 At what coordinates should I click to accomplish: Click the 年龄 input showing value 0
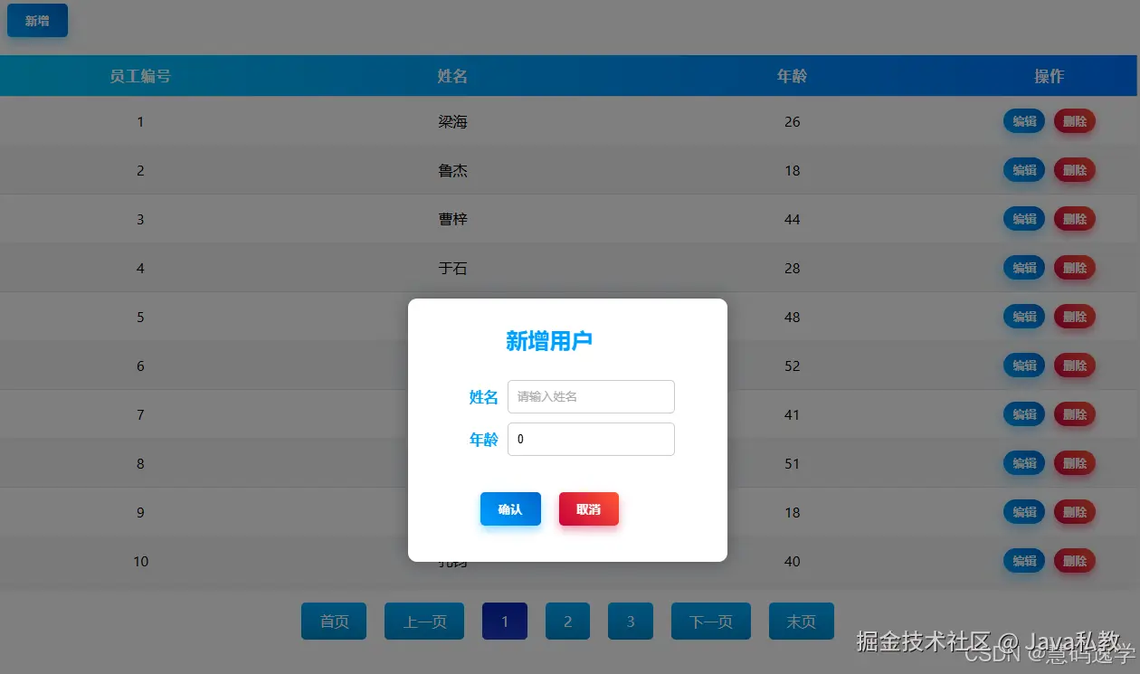click(591, 439)
